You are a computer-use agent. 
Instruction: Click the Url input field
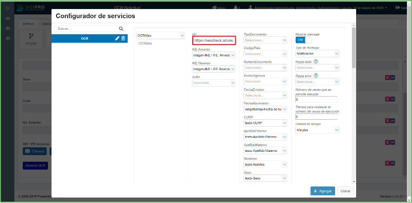point(214,40)
